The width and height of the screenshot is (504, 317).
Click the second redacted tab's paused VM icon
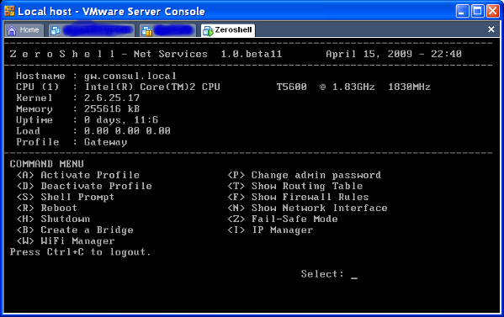147,30
